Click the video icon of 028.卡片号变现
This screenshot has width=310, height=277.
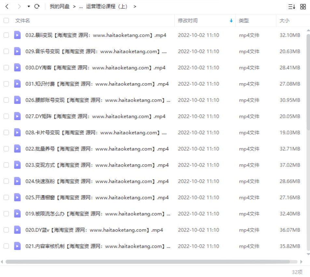click(17, 132)
